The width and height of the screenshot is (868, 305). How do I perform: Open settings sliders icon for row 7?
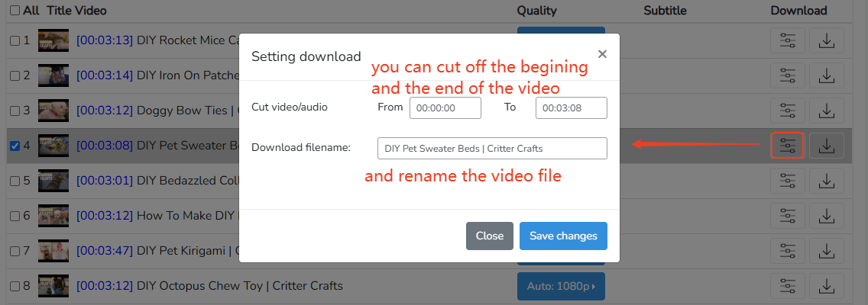point(787,251)
